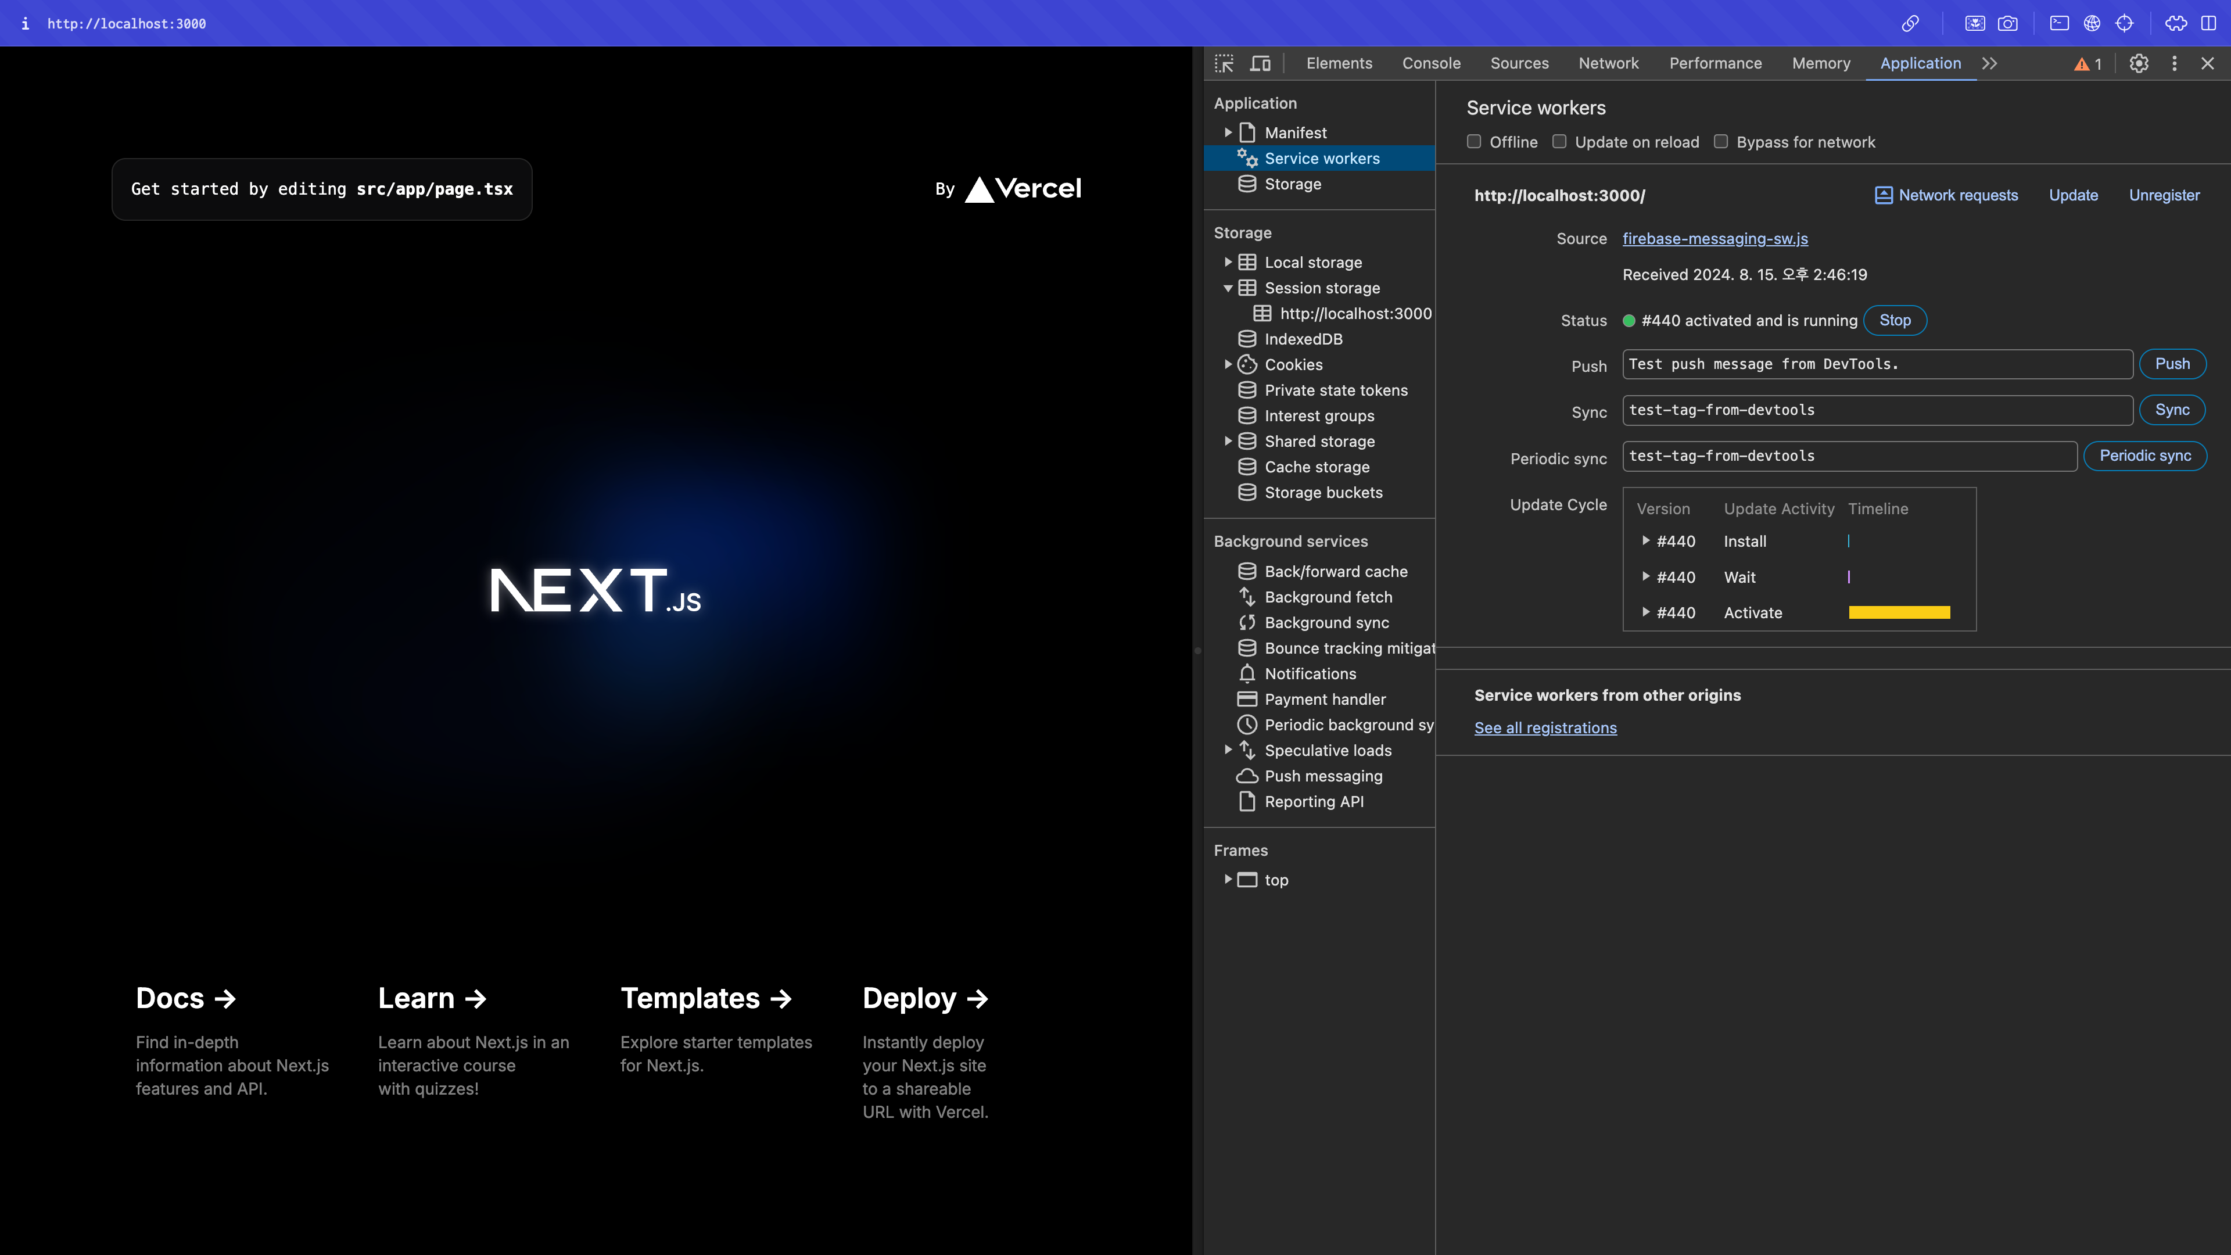Switch to the Network tab
The image size is (2231, 1255).
pyautogui.click(x=1608, y=63)
